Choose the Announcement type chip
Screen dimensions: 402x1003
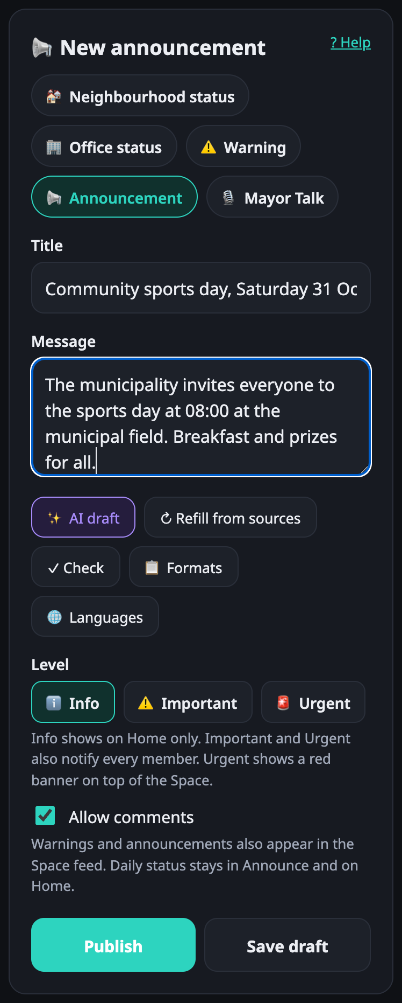coord(114,197)
